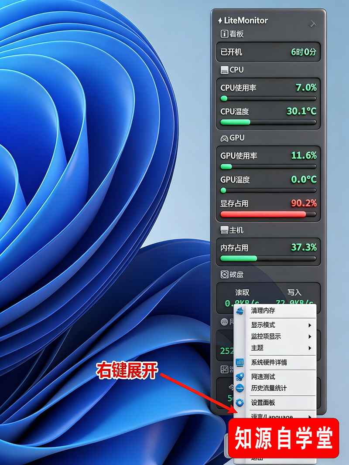Image resolution: width=349 pixels, height=465 pixels.
Task: Click the 网速测试 speed test icon
Action: click(x=240, y=377)
